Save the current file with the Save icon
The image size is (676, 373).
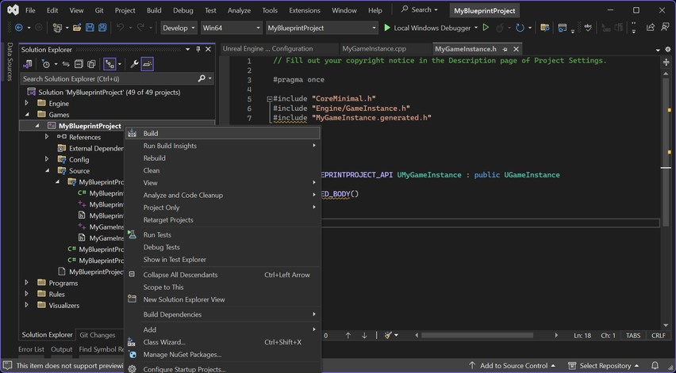90,28
